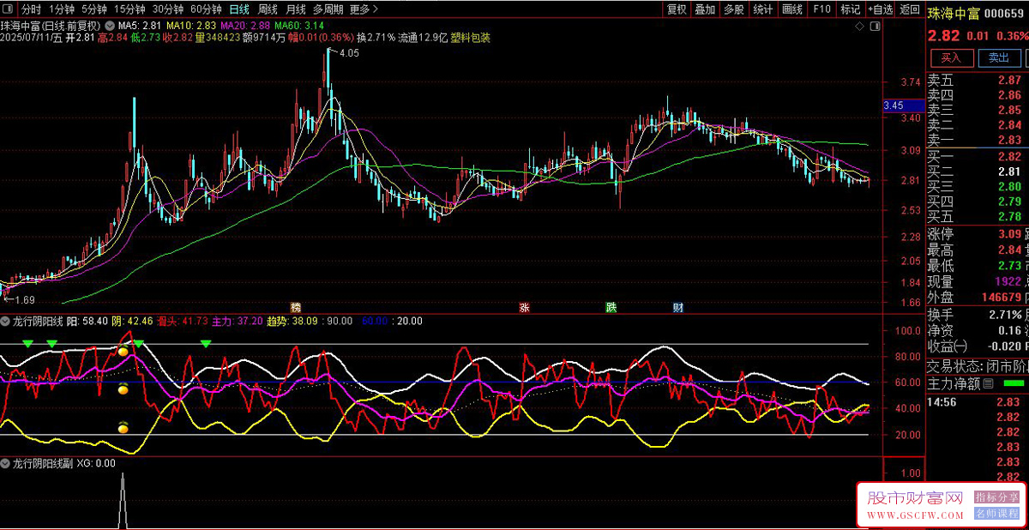Open the F10 company info
Viewport: 1029px width, 530px height.
[x=821, y=9]
